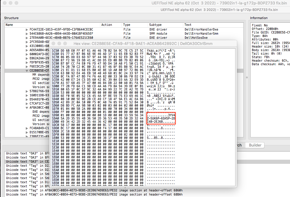Image resolution: width=290 pixels, height=197 pixels.
Task: Click the Header checksum information line
Action: click(270, 60)
